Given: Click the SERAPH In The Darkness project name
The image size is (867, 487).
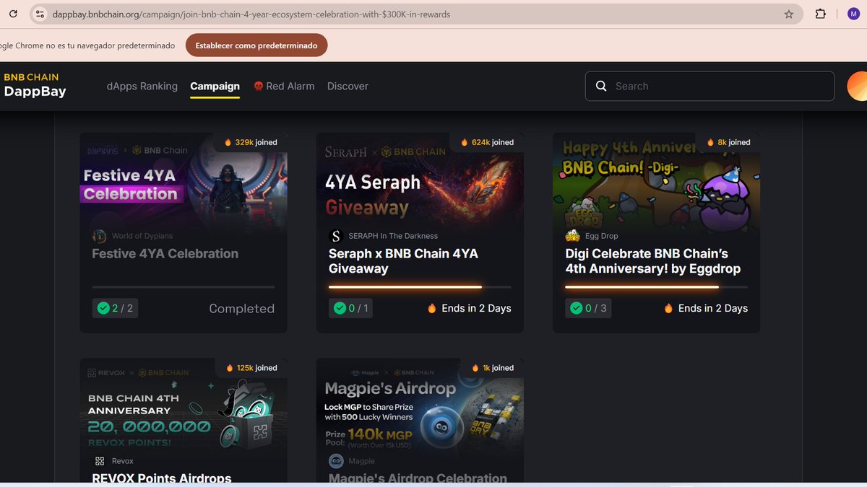Looking at the screenshot, I should (393, 236).
